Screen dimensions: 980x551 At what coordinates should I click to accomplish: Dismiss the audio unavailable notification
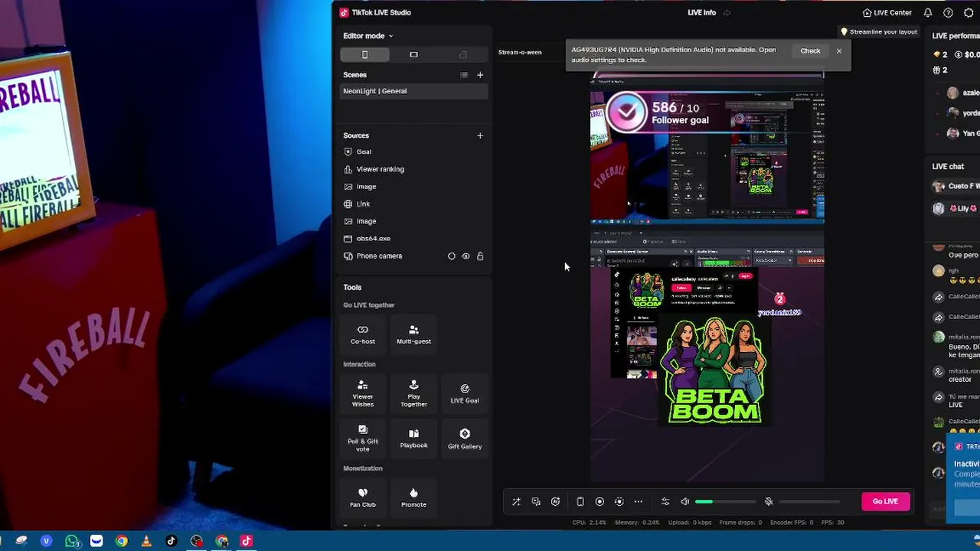point(839,51)
